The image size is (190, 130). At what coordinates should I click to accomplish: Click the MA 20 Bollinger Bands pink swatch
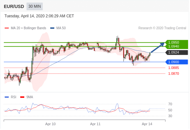7,28
